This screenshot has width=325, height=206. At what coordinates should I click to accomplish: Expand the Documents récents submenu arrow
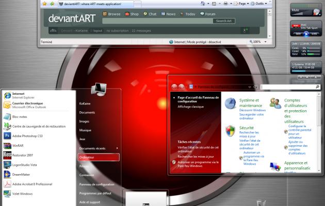[117, 148]
